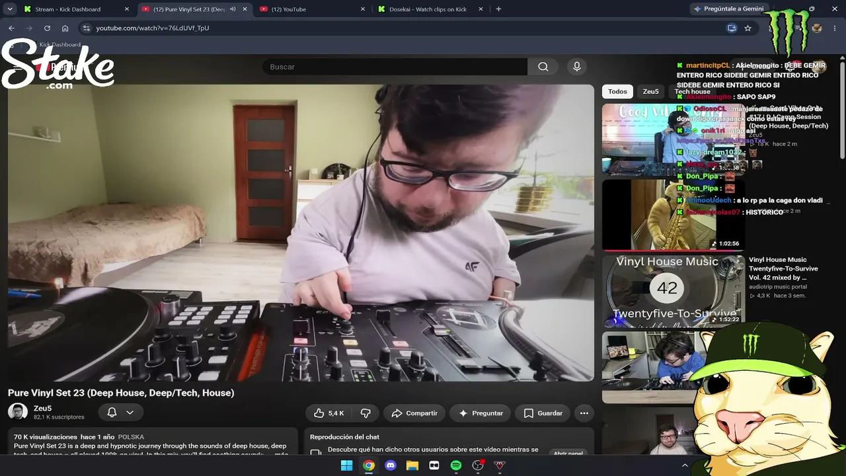The width and height of the screenshot is (846, 476).
Task: Save video with Guardar button
Action: 543,413
